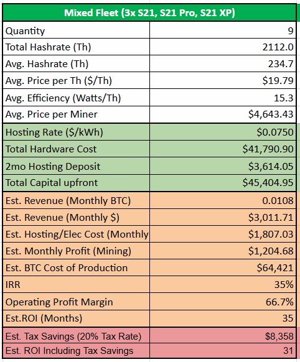
Task: Select the Est. Tax Savings value $8,358
Action: coord(223,335)
